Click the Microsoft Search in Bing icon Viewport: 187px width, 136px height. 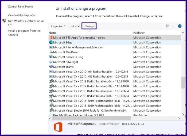tap(51, 57)
